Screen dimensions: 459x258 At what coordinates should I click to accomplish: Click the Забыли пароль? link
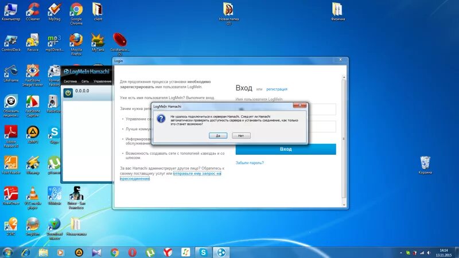[x=250, y=163]
